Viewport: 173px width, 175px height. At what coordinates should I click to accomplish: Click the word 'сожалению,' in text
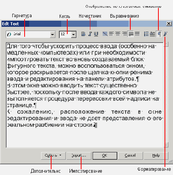pyautogui.click(x=35, y=112)
